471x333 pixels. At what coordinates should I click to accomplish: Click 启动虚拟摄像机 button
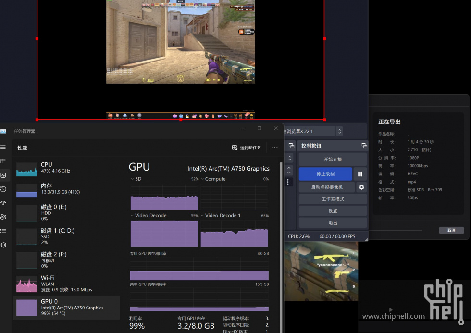pyautogui.click(x=327, y=187)
